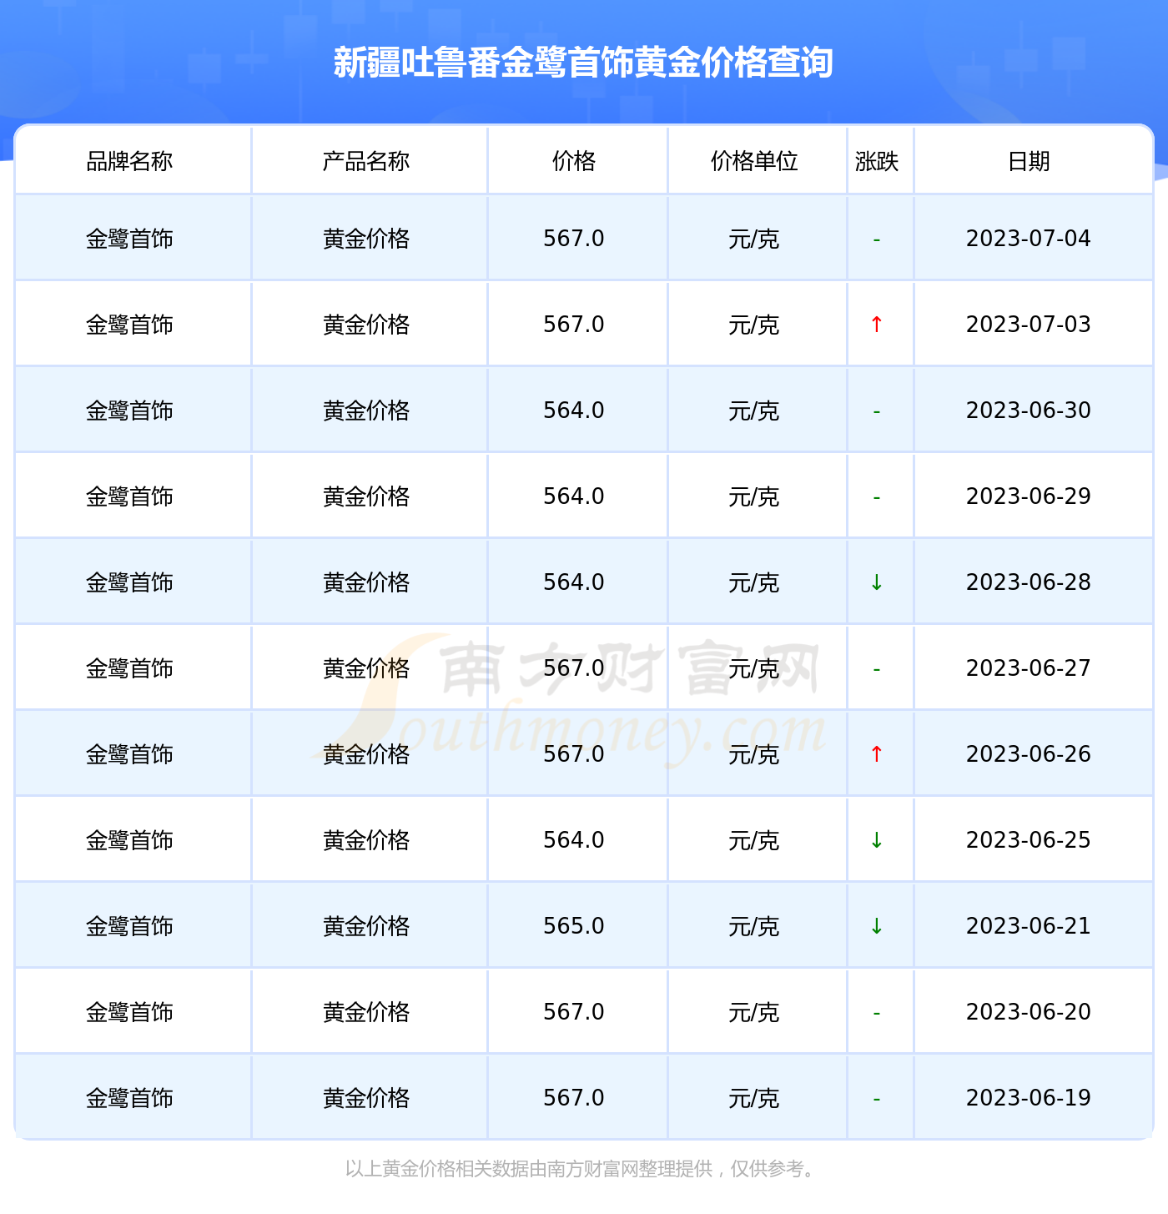Click the date 2023-06-29

(x=1029, y=496)
